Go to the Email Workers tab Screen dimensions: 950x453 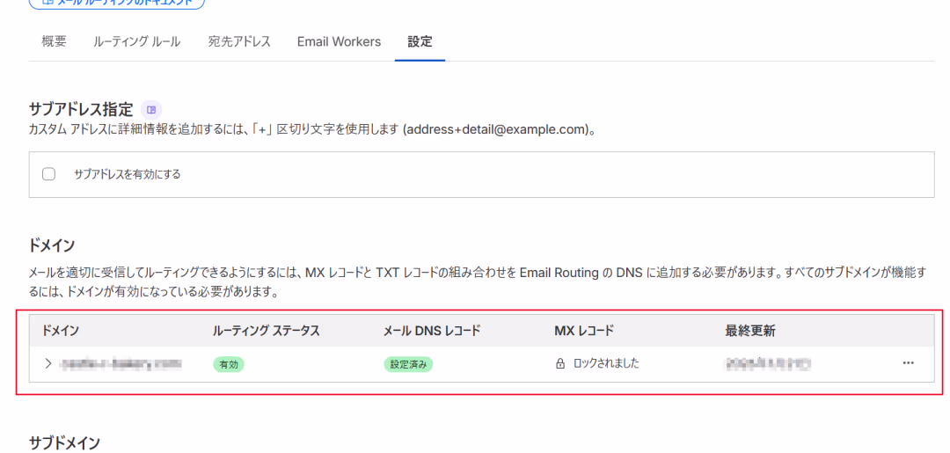[339, 42]
